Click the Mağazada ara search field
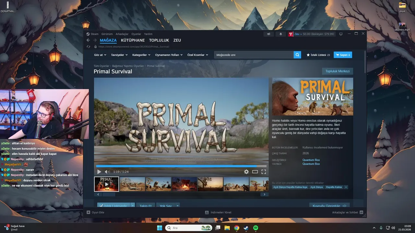The height and width of the screenshot is (233, 415). (254, 55)
